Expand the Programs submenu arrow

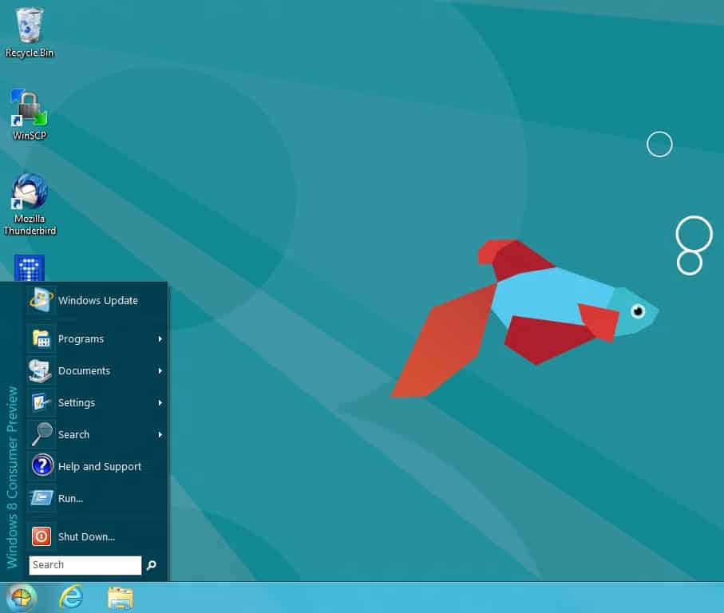pos(160,339)
